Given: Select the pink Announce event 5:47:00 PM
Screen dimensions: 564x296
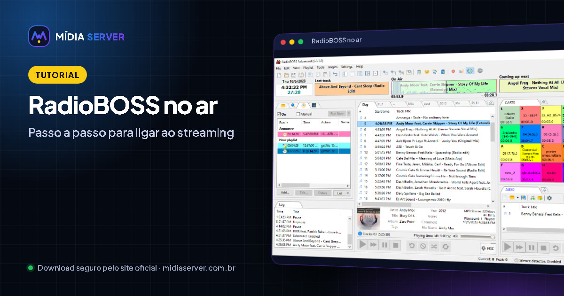Looking at the screenshot, I should pos(313,134).
